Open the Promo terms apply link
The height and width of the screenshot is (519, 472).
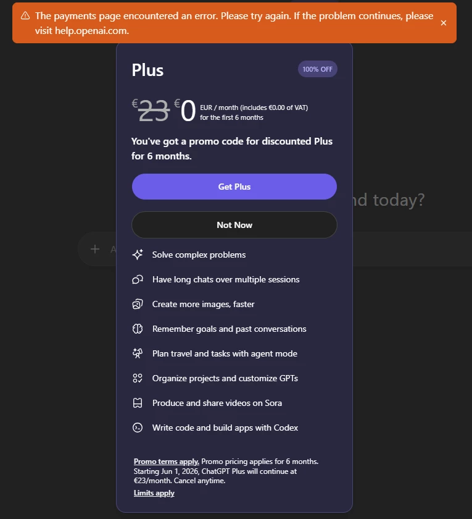click(x=167, y=462)
